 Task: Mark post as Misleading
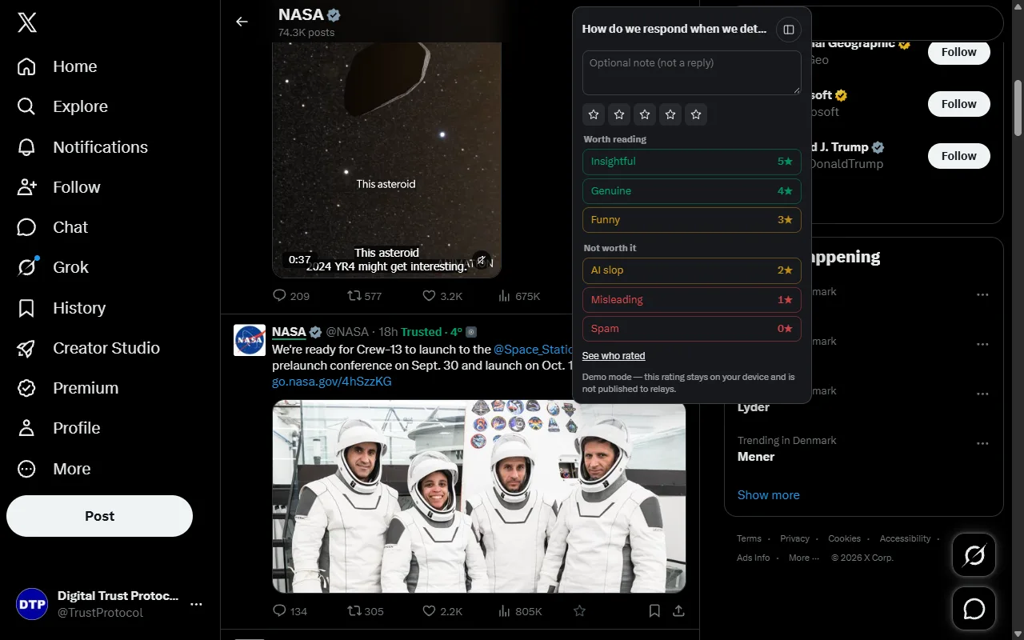(x=692, y=300)
